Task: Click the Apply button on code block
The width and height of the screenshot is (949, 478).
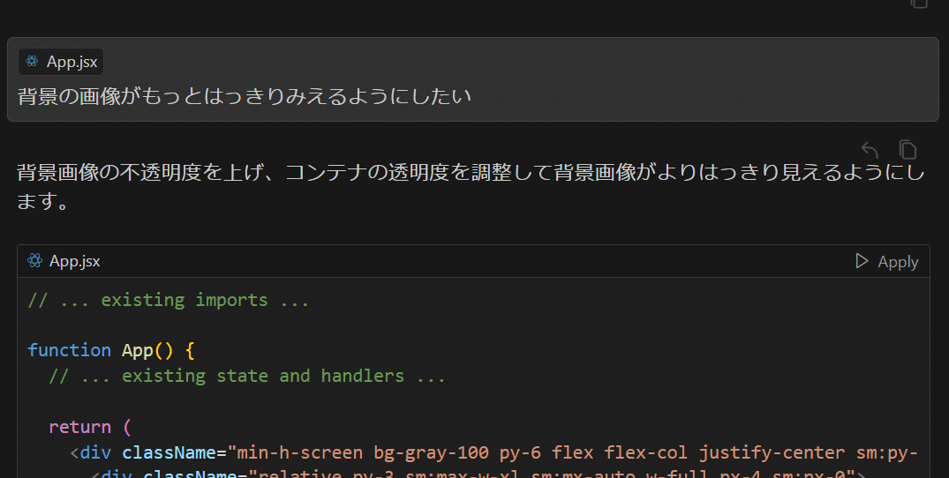Action: point(886,262)
